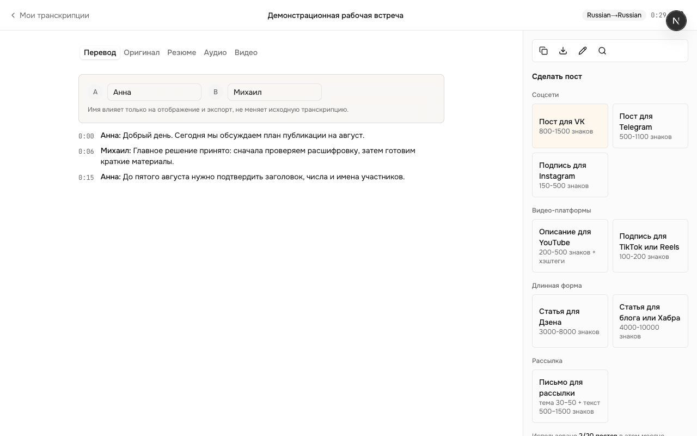The width and height of the screenshot is (697, 436).
Task: Switch to the Оригинал tab
Action: click(142, 52)
